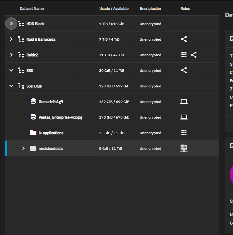Click the 30 GiB / 11 TiB usage value
The width and height of the screenshot is (233, 235).
point(112,71)
